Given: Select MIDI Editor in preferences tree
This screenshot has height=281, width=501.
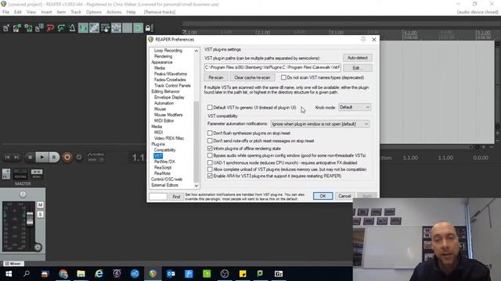Looking at the screenshot, I should pyautogui.click(x=164, y=121).
